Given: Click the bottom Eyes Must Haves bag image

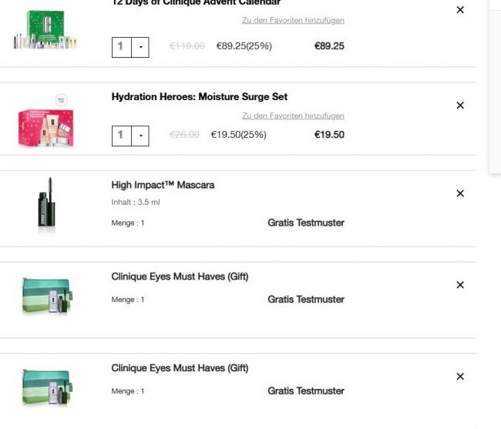Looking at the screenshot, I should 46,387.
